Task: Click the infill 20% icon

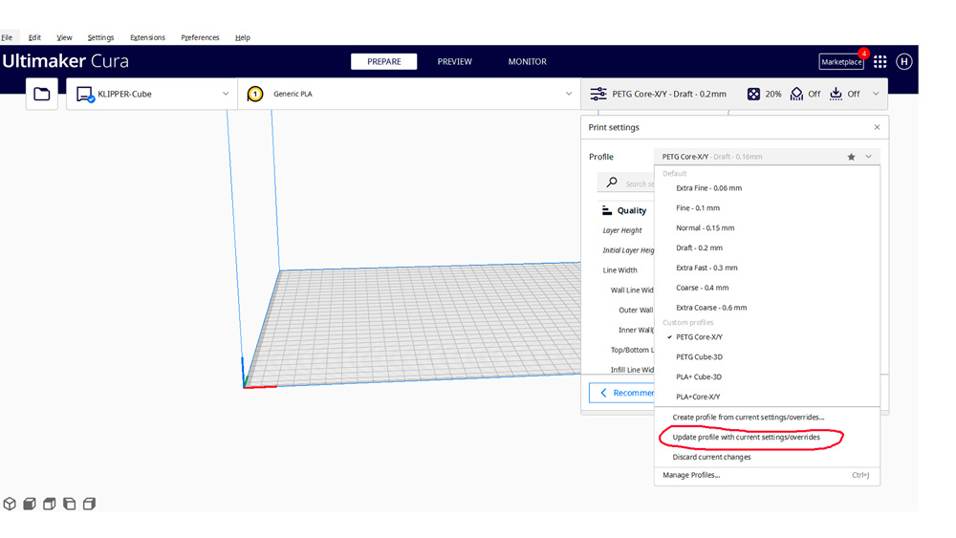Action: click(753, 94)
